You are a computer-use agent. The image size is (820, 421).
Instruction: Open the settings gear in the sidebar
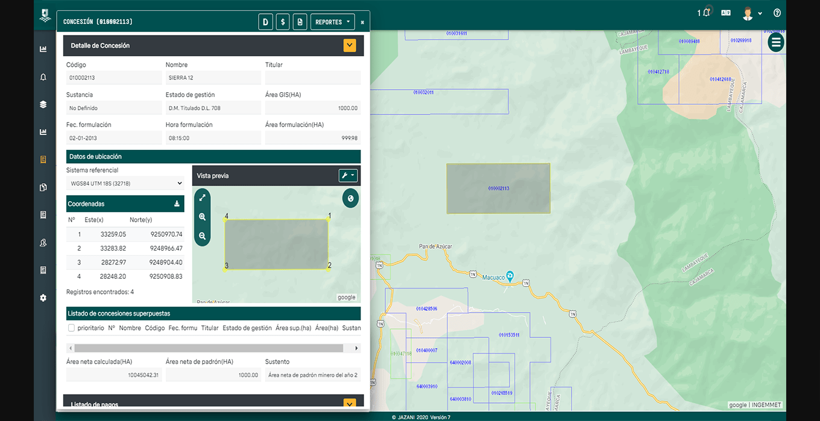(x=43, y=298)
